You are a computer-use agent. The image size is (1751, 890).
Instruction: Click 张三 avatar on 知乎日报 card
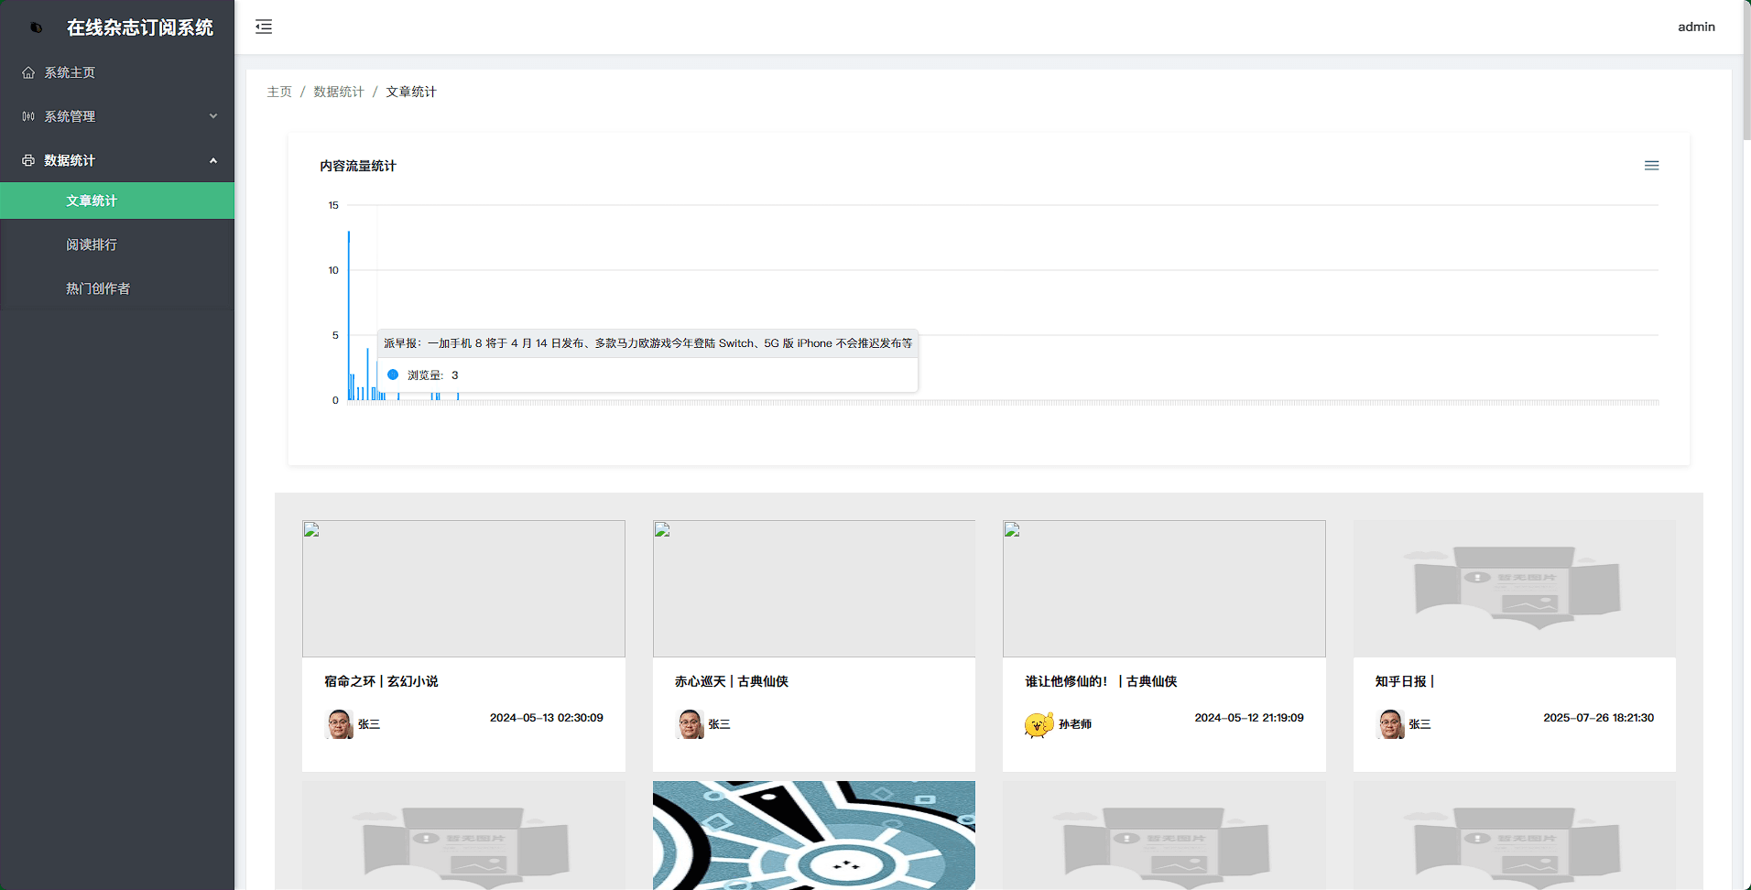tap(1391, 724)
